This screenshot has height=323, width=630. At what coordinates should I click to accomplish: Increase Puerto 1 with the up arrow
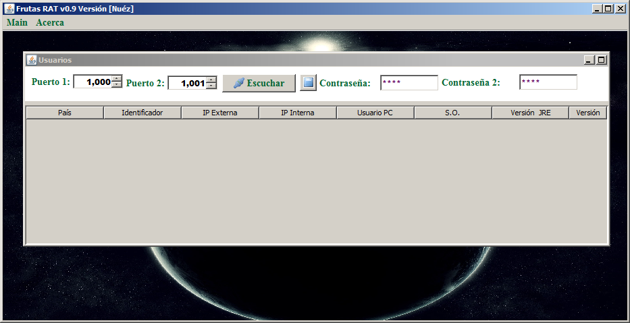[117, 78]
